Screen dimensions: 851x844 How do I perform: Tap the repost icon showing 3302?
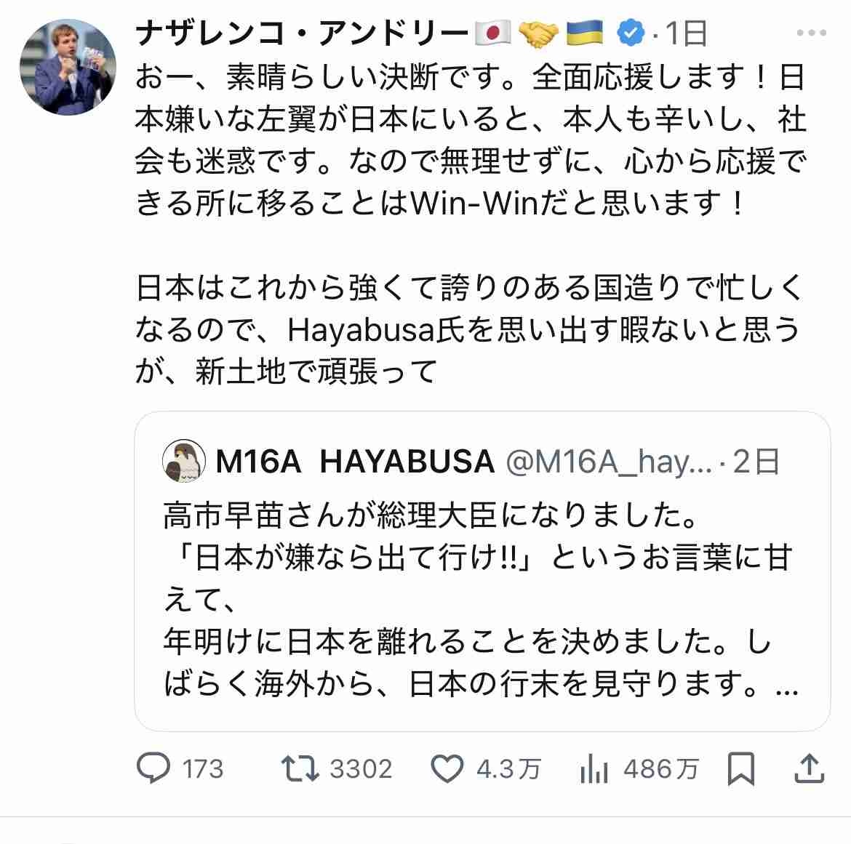pos(301,768)
